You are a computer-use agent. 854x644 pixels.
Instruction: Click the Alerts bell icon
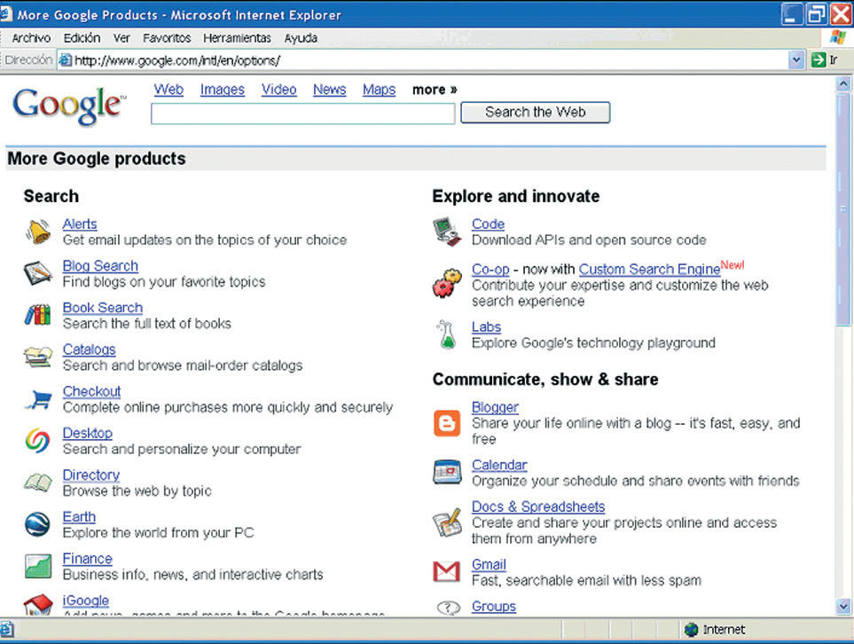[x=37, y=232]
